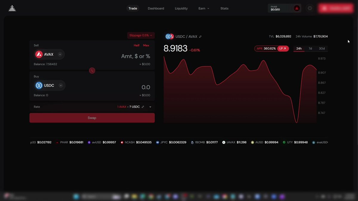Click the price chart area
Image resolution: width=358 pixels, height=201 pixels.
tap(240, 89)
